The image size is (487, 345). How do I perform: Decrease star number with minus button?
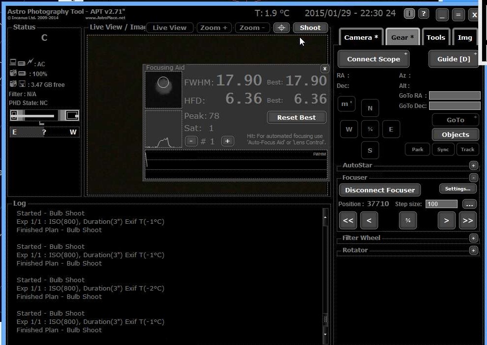coord(191,141)
